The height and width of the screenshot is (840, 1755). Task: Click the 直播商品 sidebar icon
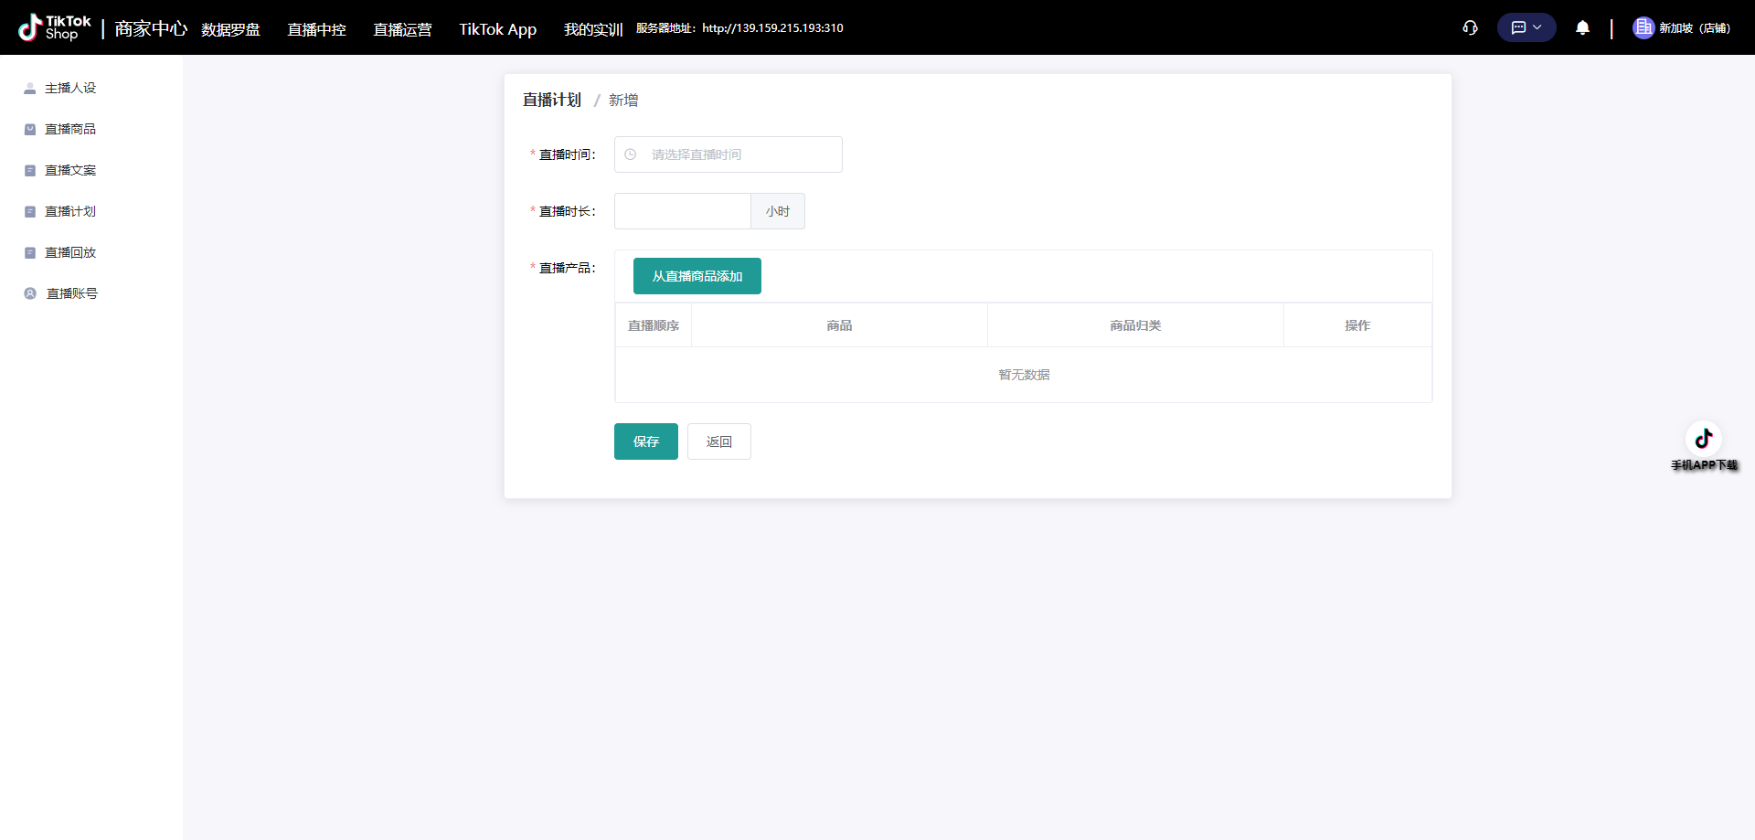pyautogui.click(x=30, y=130)
